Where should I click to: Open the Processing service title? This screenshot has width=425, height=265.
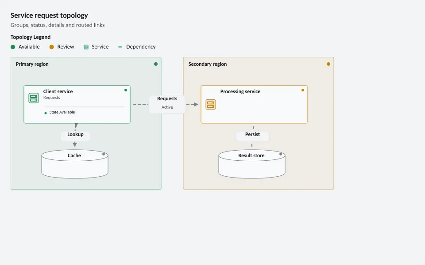(240, 91)
